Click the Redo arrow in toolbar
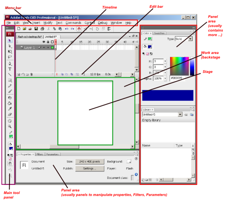227x201 pixels. (x=72, y=29)
